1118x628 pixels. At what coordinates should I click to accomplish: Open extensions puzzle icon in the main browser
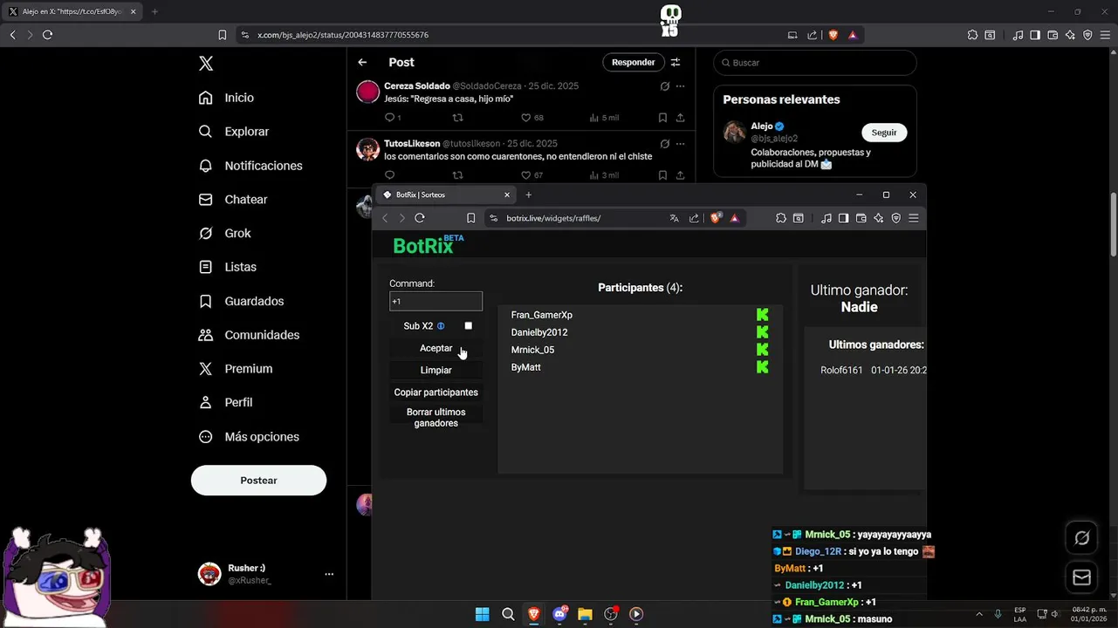(972, 35)
